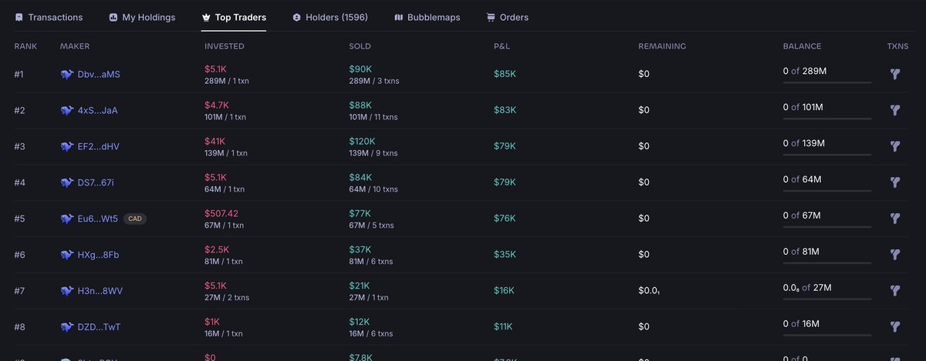Screen dimensions: 926x361
Task: Filter transactions by maker DS7...67i
Action: tap(895, 182)
